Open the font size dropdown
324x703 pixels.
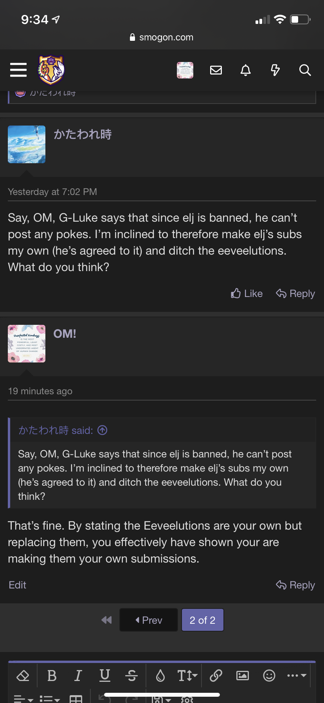(x=187, y=676)
